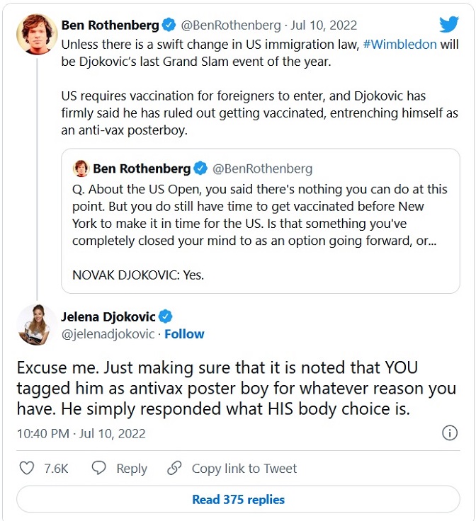Open the Read 375 replies button

(238, 500)
